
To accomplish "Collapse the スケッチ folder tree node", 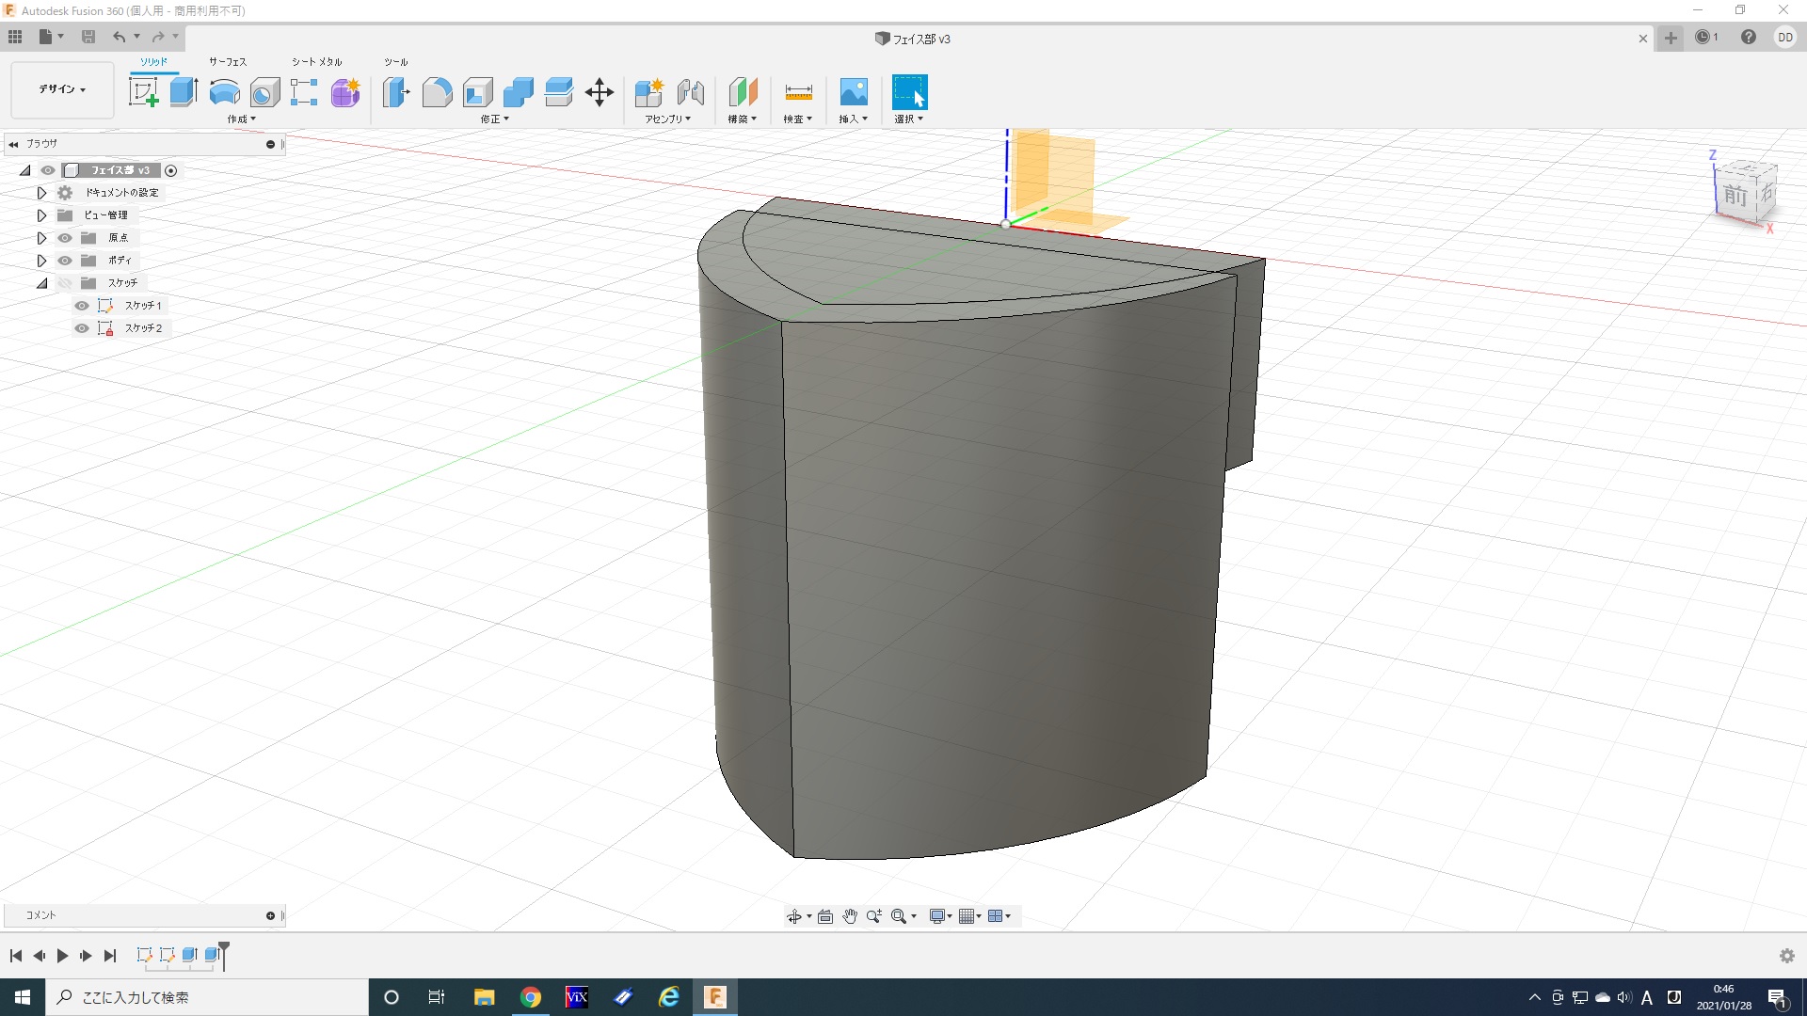I will [41, 283].
